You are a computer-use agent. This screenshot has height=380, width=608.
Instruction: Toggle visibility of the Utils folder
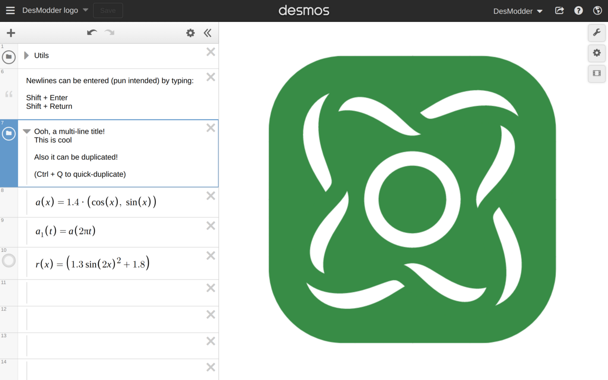tap(9, 57)
